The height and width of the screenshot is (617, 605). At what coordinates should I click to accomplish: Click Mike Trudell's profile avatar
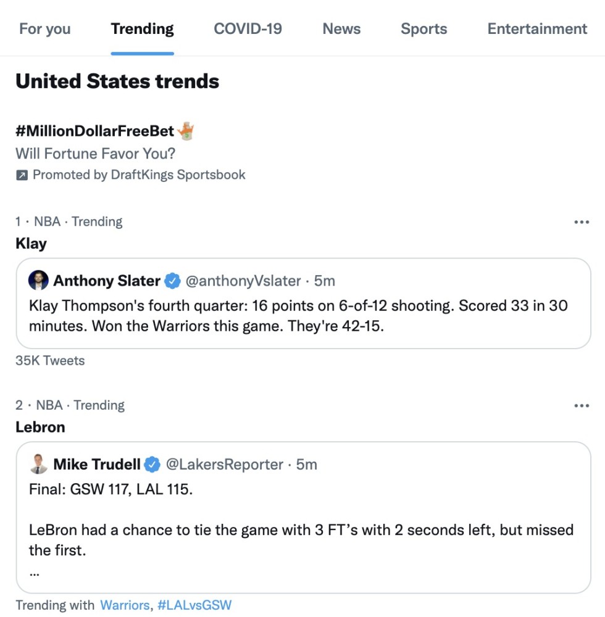point(38,464)
